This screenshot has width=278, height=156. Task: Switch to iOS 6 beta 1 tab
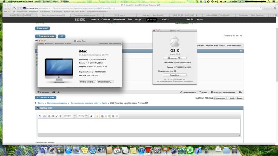point(120,15)
